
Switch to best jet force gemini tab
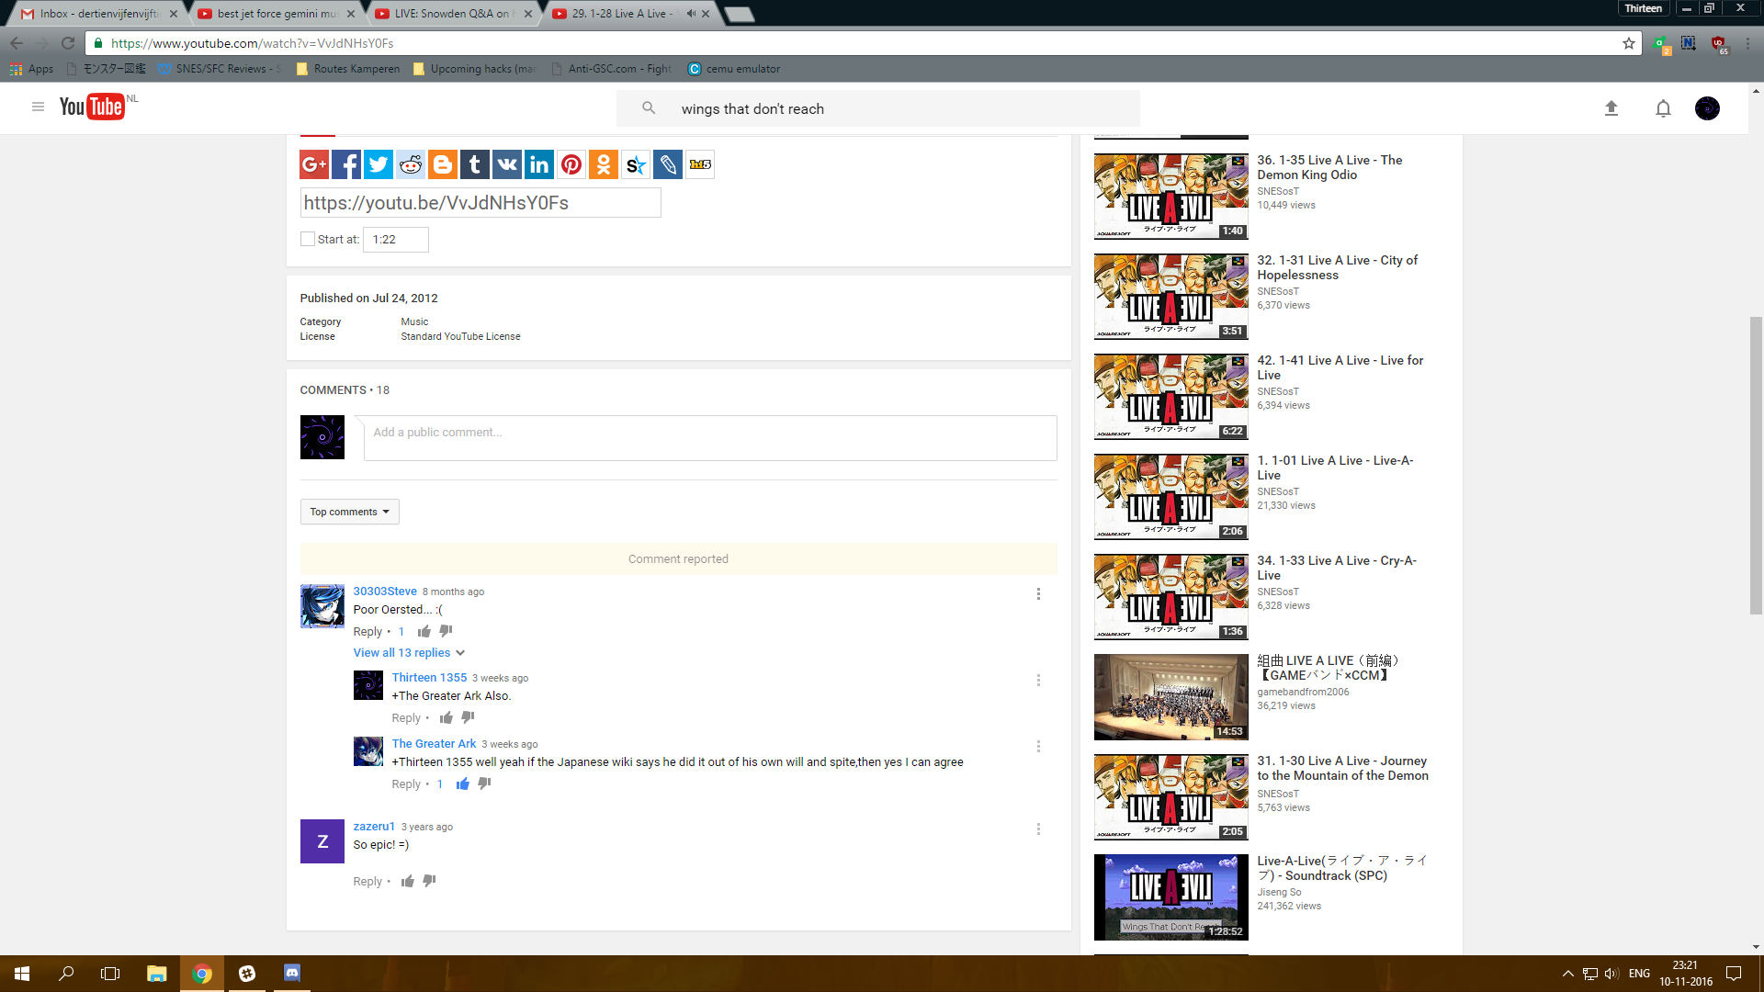pos(277,14)
